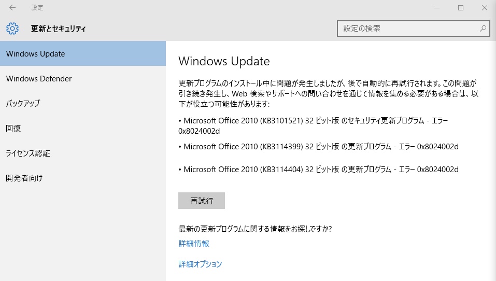Select ライセンス認証 in the sidebar

coord(83,153)
